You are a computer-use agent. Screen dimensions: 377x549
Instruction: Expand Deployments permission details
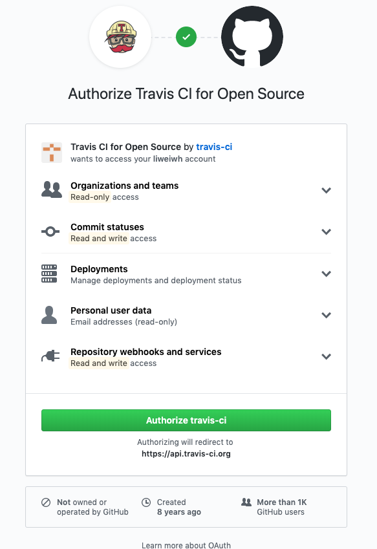[x=327, y=274]
